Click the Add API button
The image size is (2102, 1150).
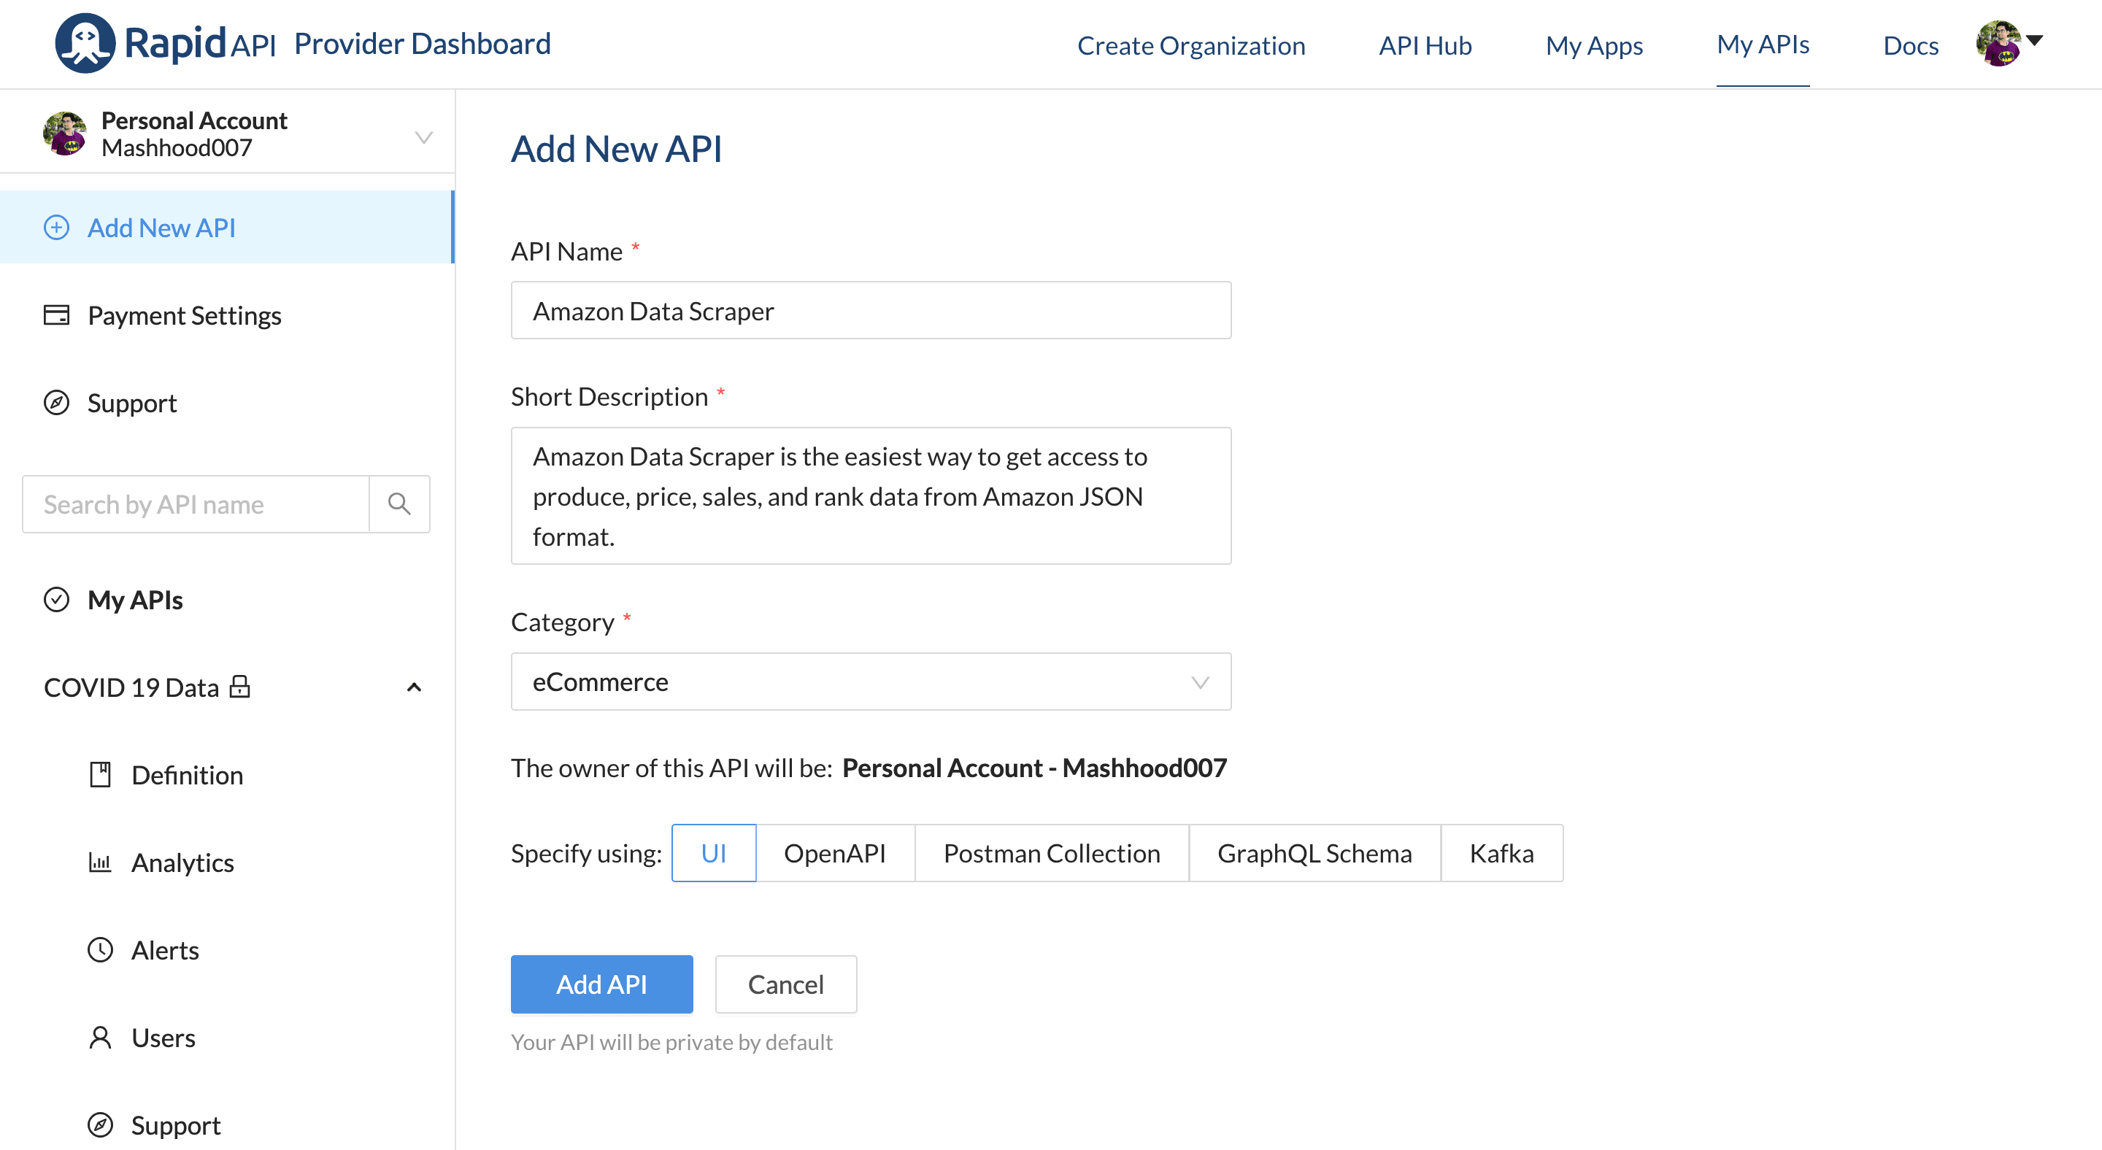(601, 983)
